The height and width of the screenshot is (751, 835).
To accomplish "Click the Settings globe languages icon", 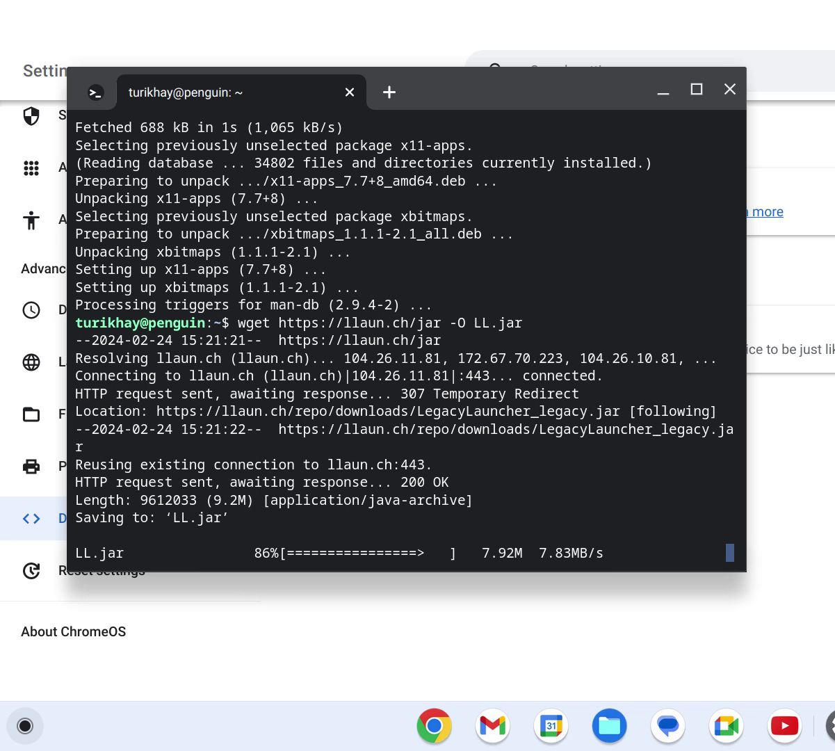I will [x=31, y=362].
